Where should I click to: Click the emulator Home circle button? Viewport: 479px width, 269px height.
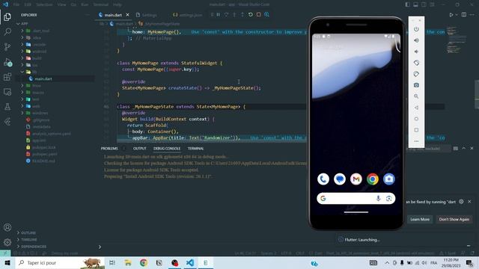pyautogui.click(x=416, y=119)
